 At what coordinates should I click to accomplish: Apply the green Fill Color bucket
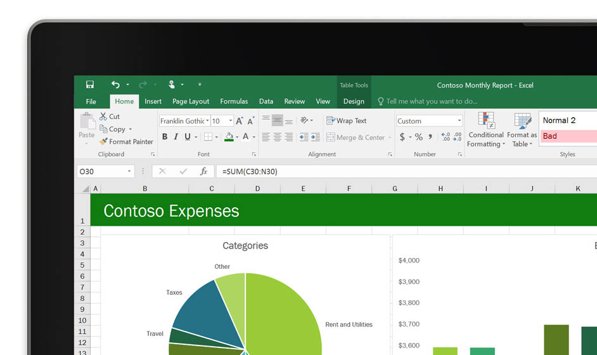229,137
